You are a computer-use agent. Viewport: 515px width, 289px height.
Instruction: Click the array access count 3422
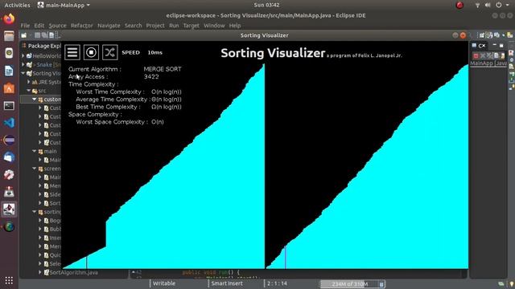click(x=151, y=77)
